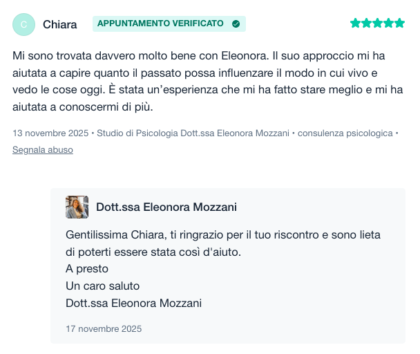Click the bold Dott.ssa Eleonora Mozzani reply header
This screenshot has width=420, height=354.
click(x=166, y=207)
